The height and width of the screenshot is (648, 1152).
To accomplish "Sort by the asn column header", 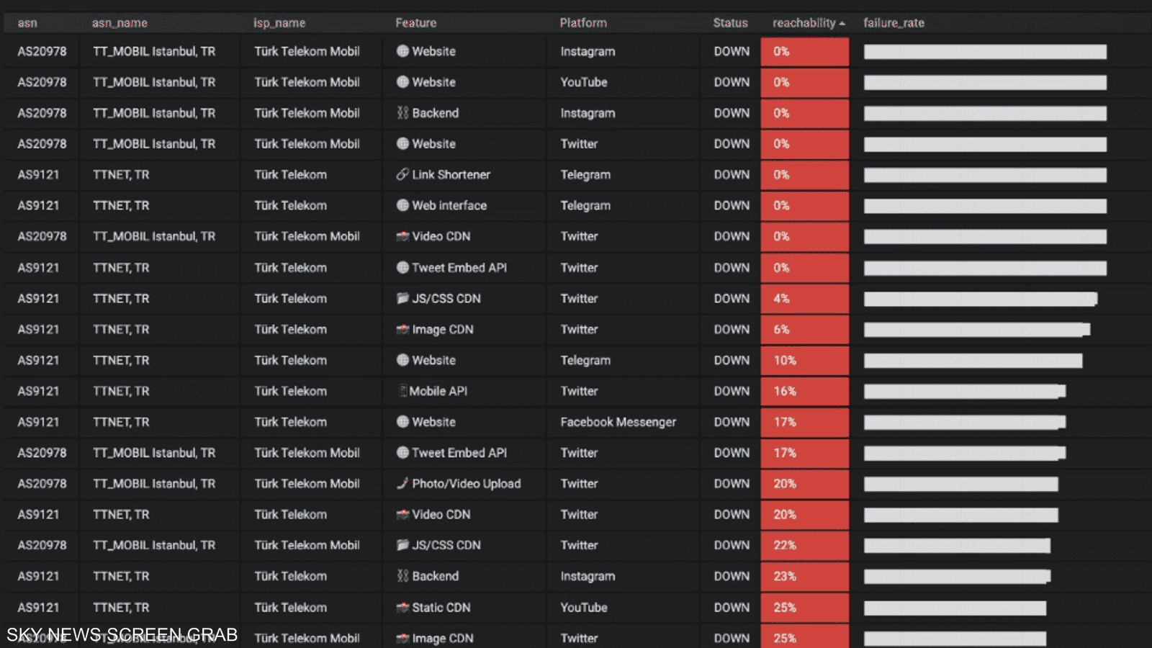I will pyautogui.click(x=27, y=23).
